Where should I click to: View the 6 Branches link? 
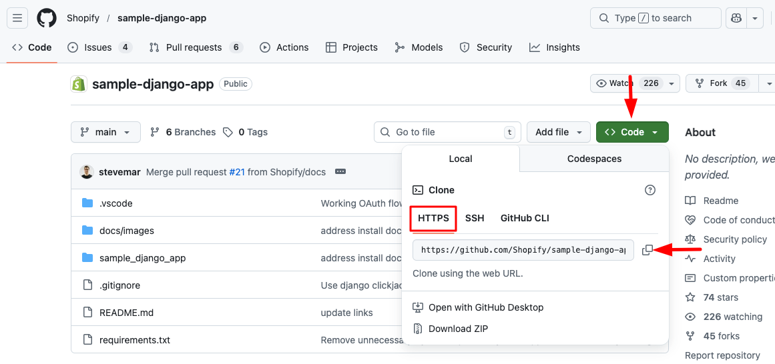[x=184, y=132]
